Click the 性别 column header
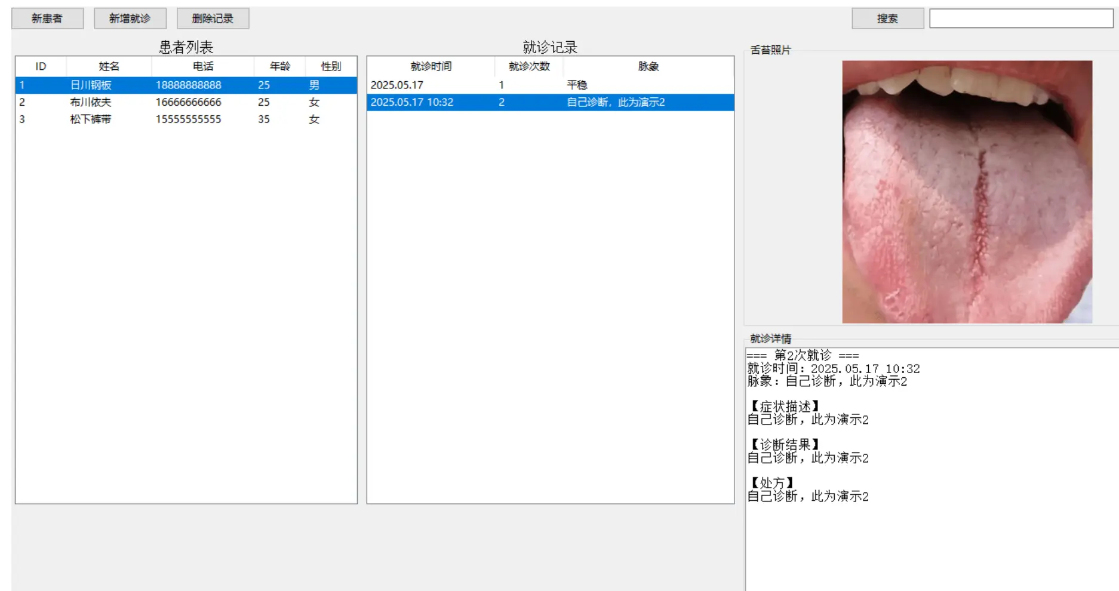Image resolution: width=1119 pixels, height=591 pixels. pyautogui.click(x=331, y=66)
